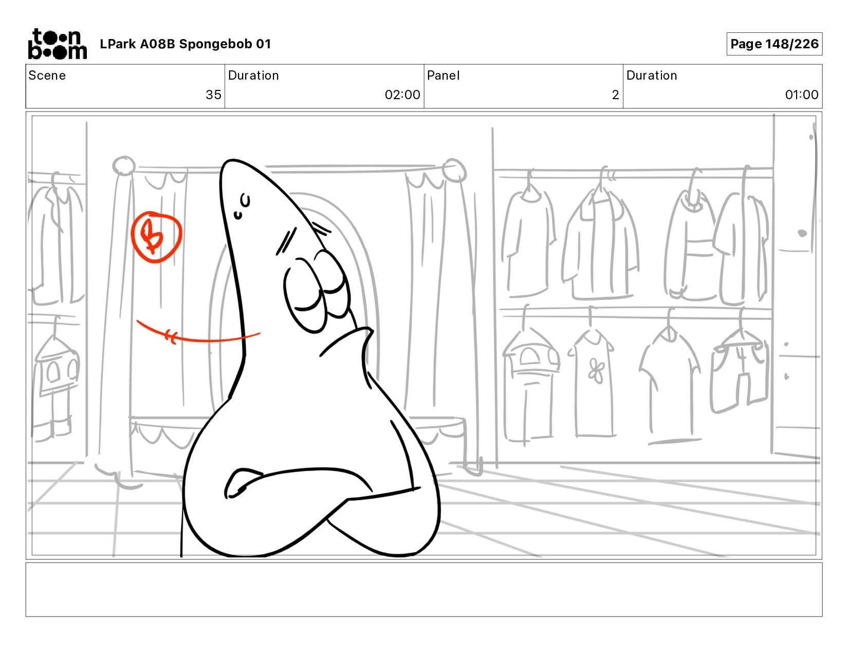Select the title 'LPark A08B Spongebob 01'
Screen dimensions: 848x655
pyautogui.click(x=185, y=44)
